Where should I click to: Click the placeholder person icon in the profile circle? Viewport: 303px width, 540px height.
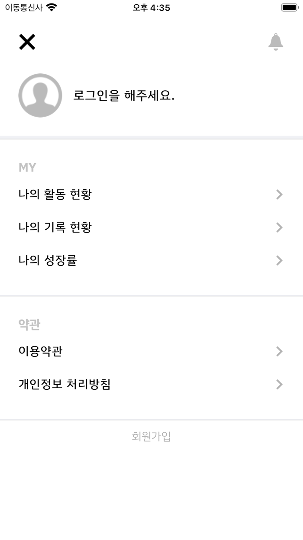[40, 96]
